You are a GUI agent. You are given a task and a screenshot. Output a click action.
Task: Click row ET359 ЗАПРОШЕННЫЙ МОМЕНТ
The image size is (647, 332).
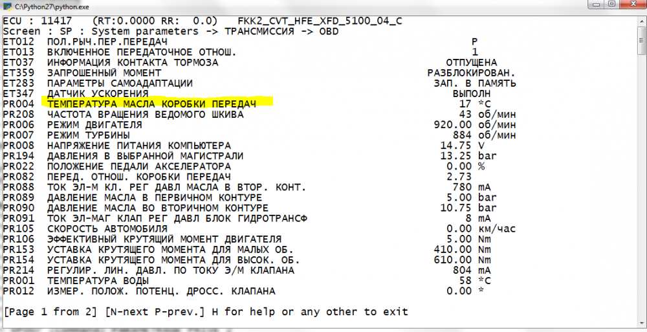click(x=260, y=73)
